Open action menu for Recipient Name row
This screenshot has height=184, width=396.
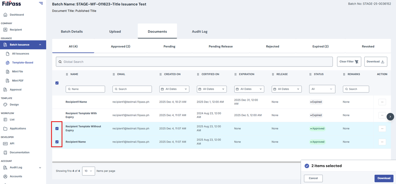[x=382, y=142]
